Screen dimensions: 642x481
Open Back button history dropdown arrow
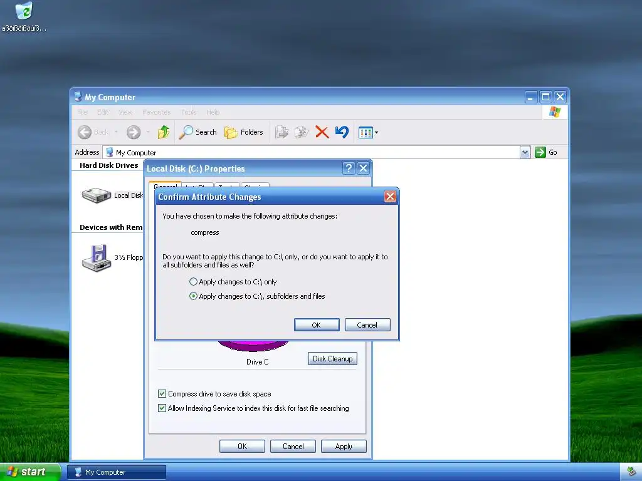(116, 132)
